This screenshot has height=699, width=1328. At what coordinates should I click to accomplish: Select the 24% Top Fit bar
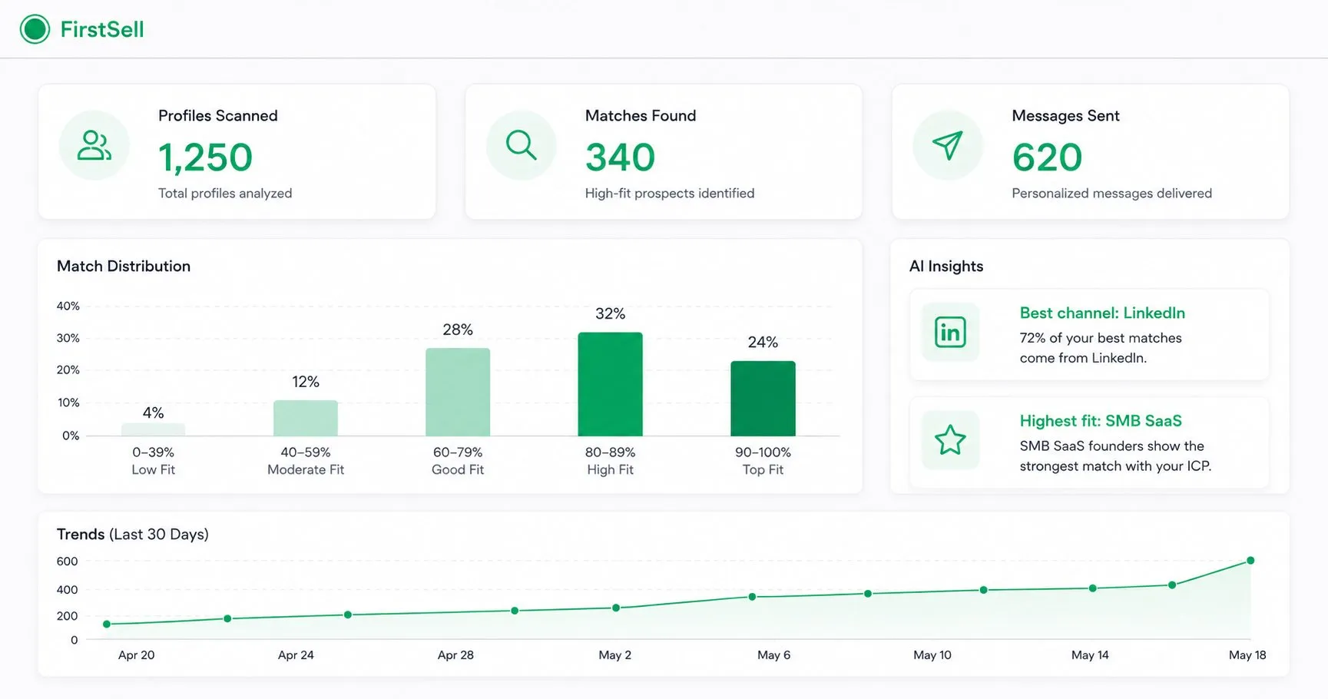[x=763, y=398]
